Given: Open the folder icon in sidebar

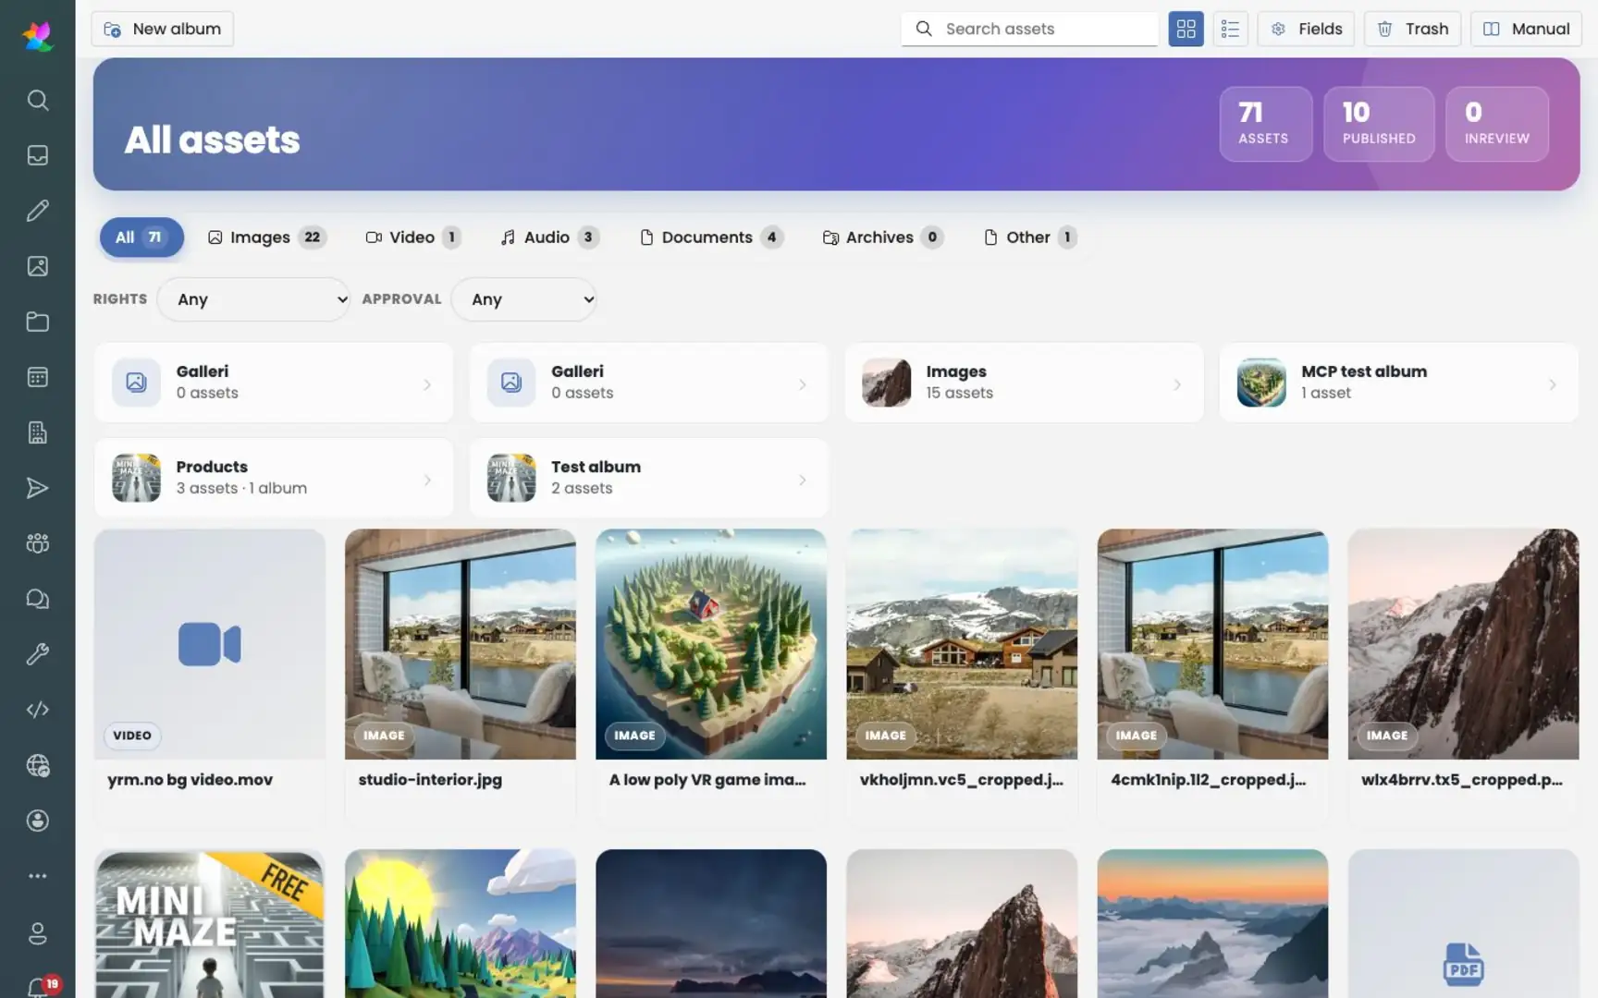Looking at the screenshot, I should click(x=37, y=322).
